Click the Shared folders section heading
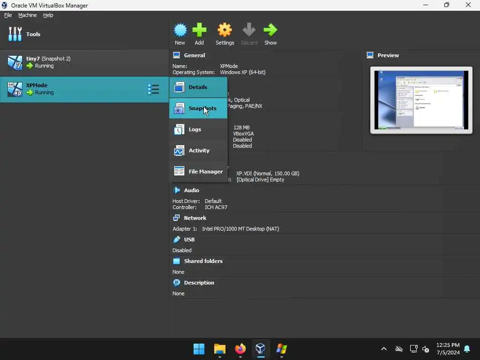The image size is (480, 360). 203,261
